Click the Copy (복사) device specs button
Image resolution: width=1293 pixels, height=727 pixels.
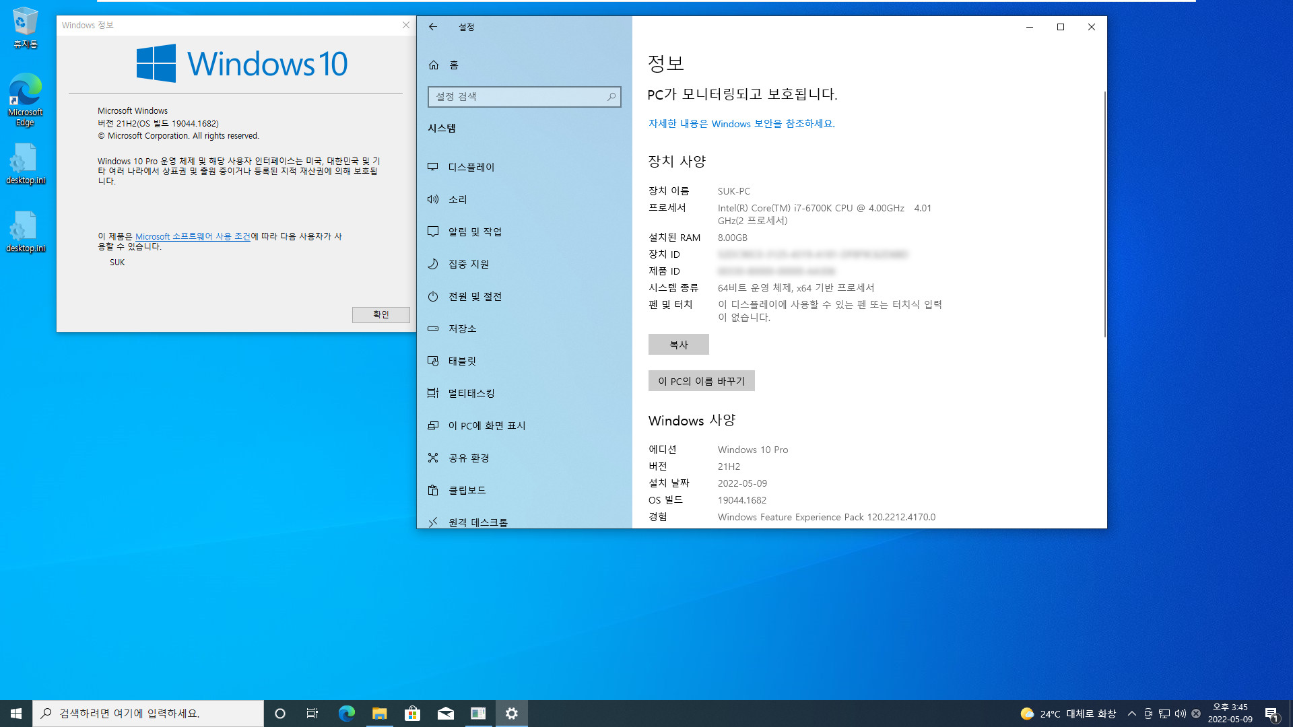pyautogui.click(x=678, y=345)
